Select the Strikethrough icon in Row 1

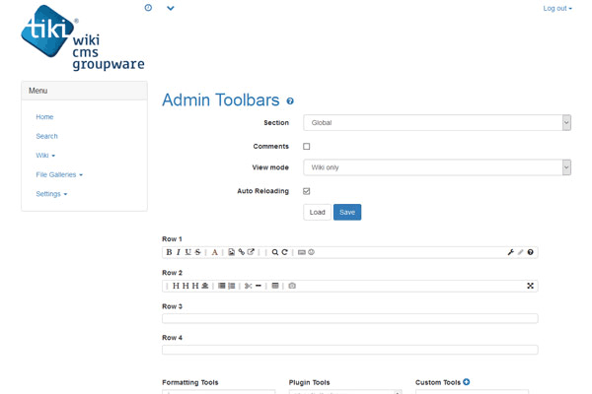[198, 252]
